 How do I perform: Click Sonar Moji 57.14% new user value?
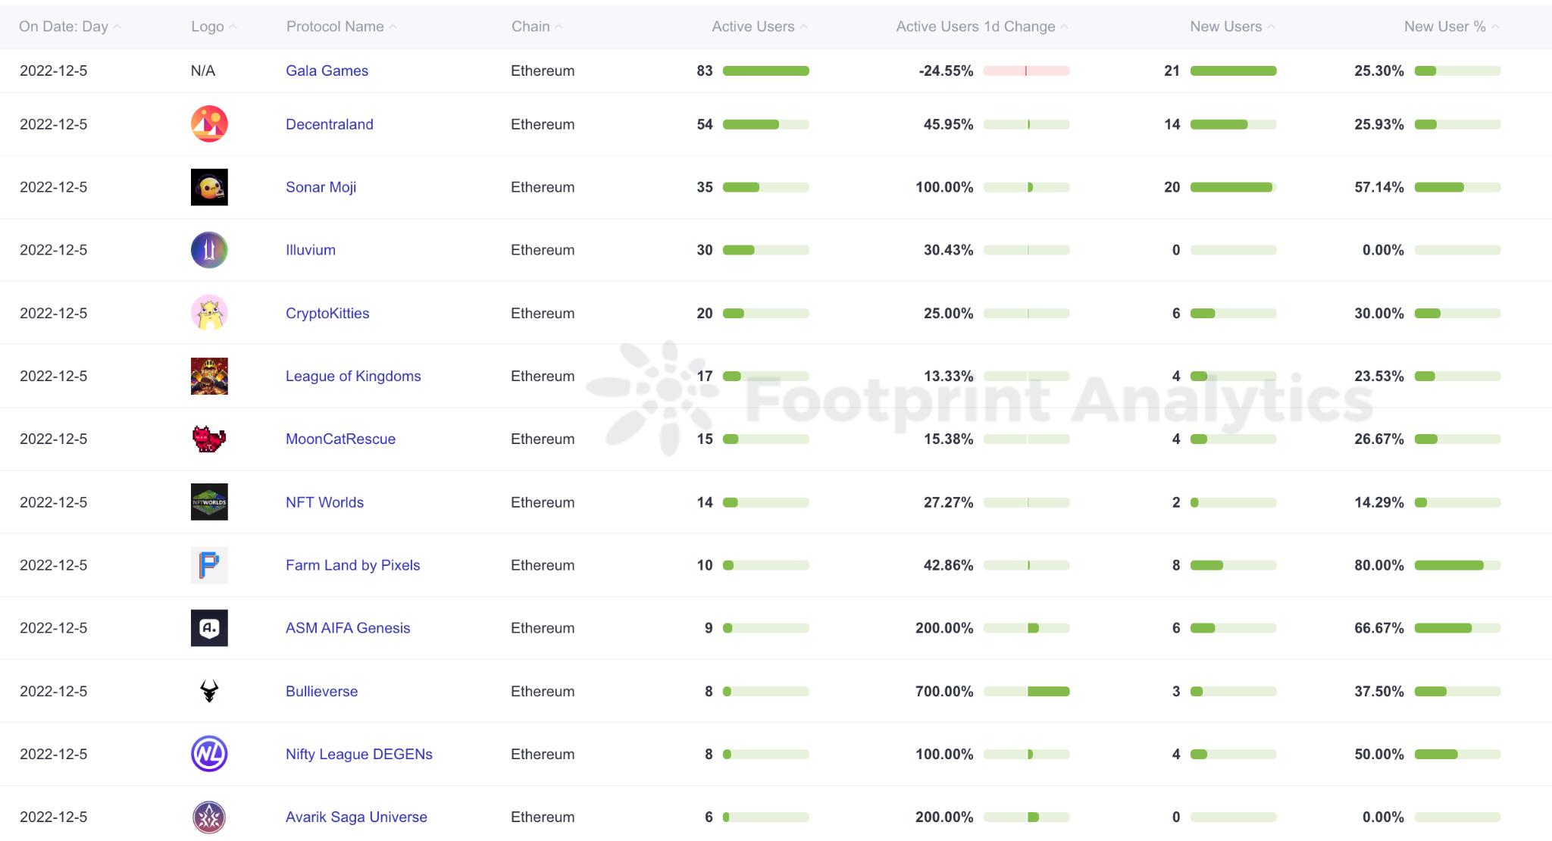(x=1379, y=187)
